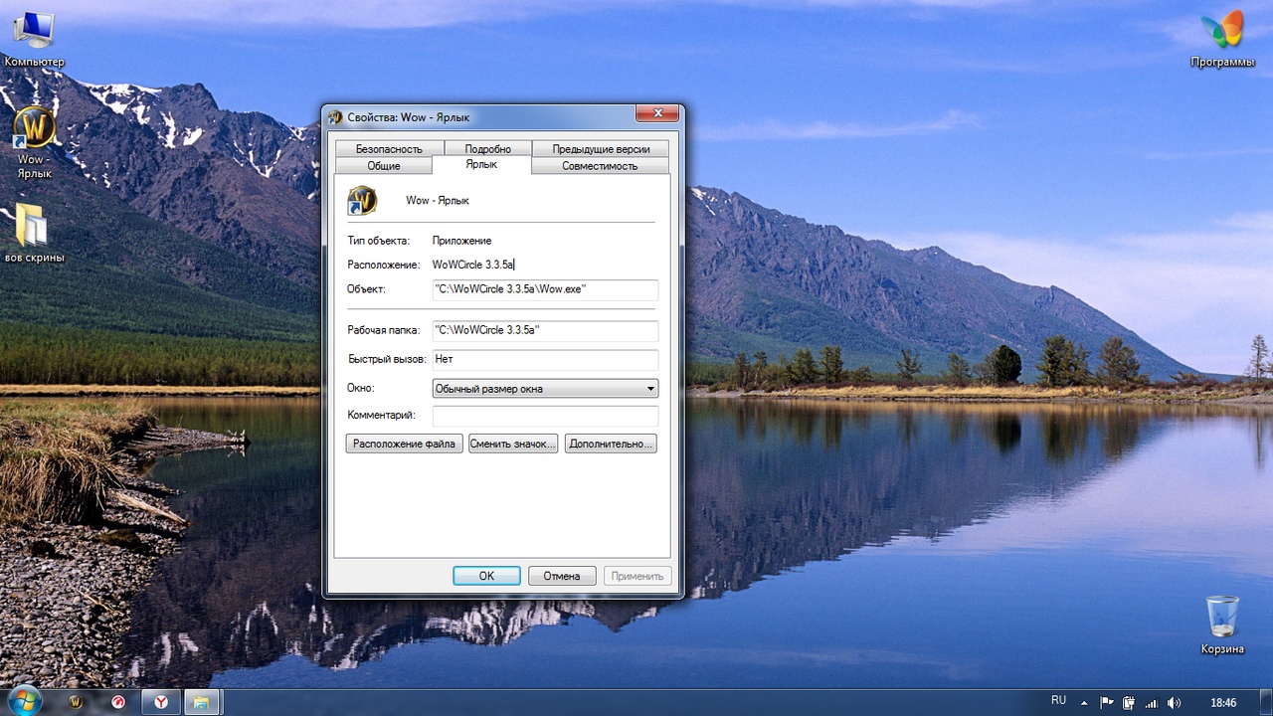Open the Компьютер desktop icon
The image size is (1273, 716).
click(x=34, y=34)
